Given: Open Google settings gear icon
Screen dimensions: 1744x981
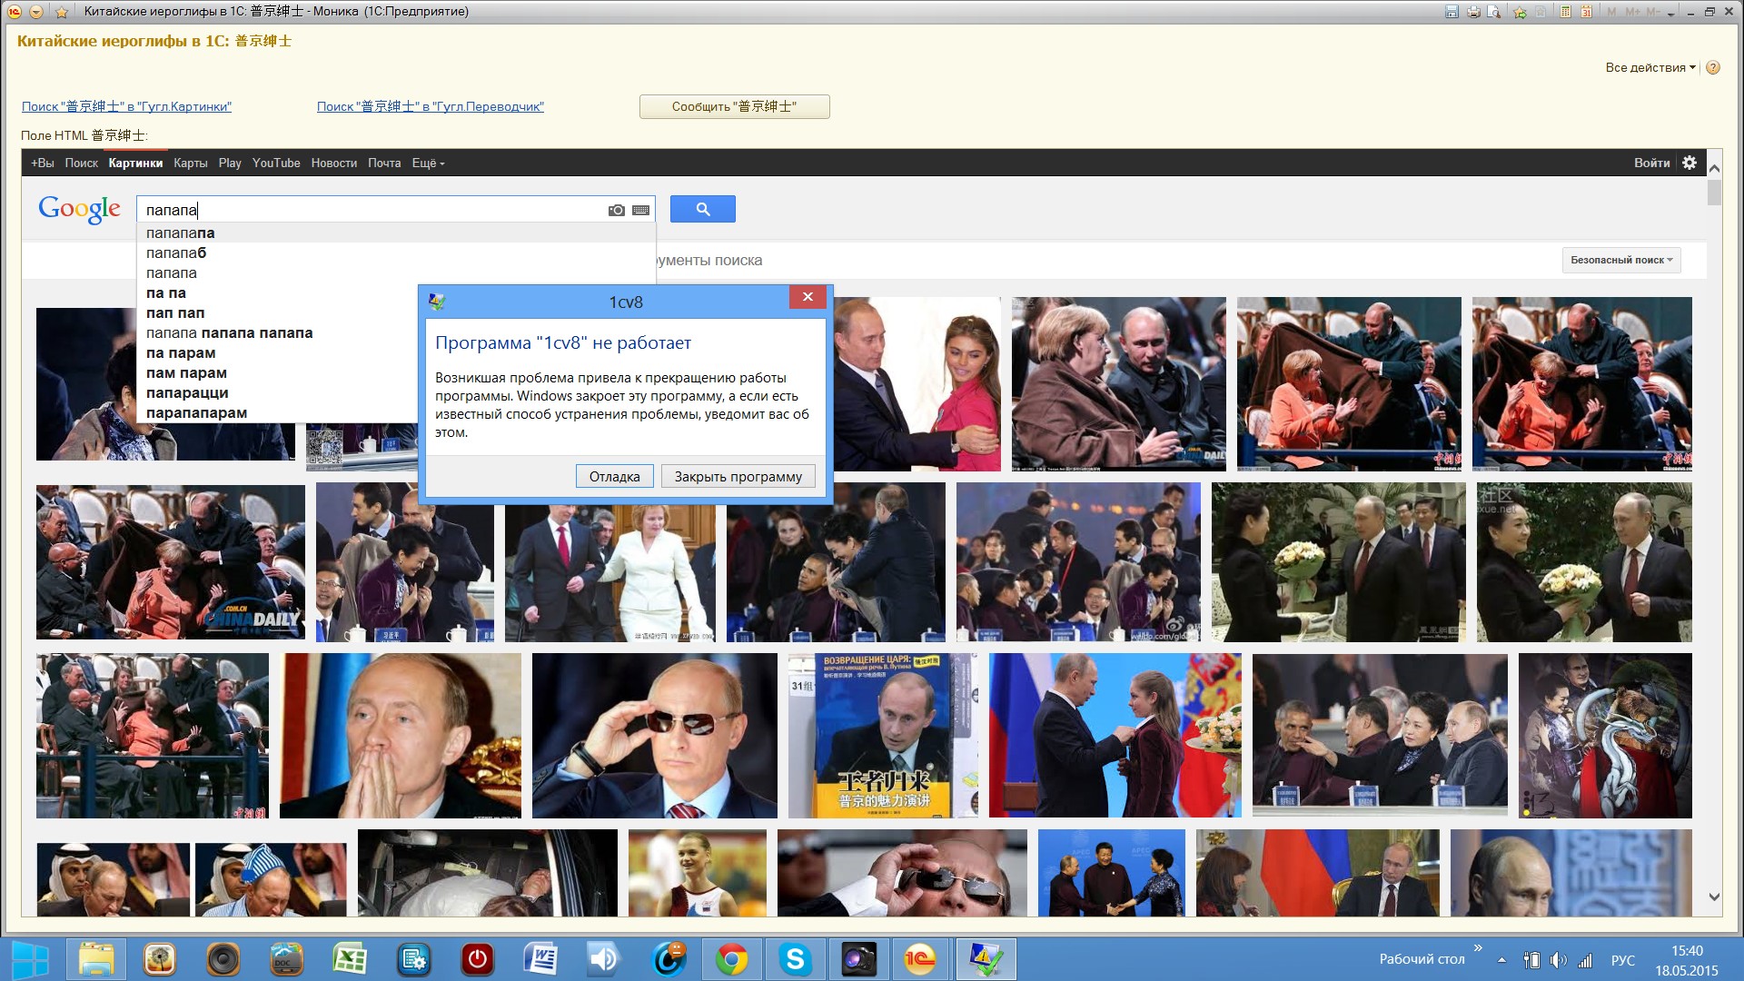Looking at the screenshot, I should [x=1689, y=163].
